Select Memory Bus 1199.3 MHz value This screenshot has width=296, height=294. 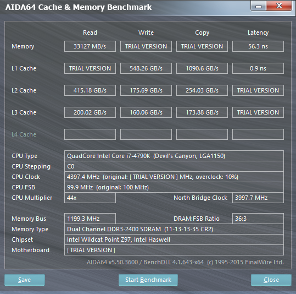coord(90,219)
